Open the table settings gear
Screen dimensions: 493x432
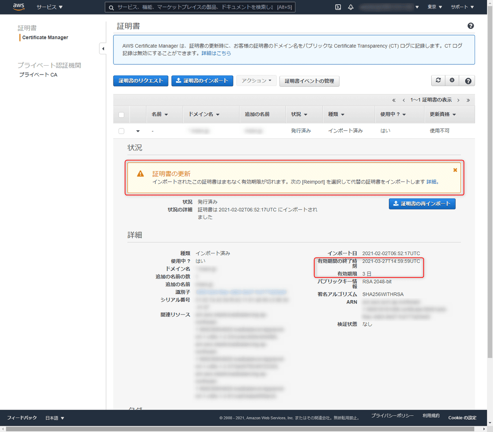coord(452,80)
